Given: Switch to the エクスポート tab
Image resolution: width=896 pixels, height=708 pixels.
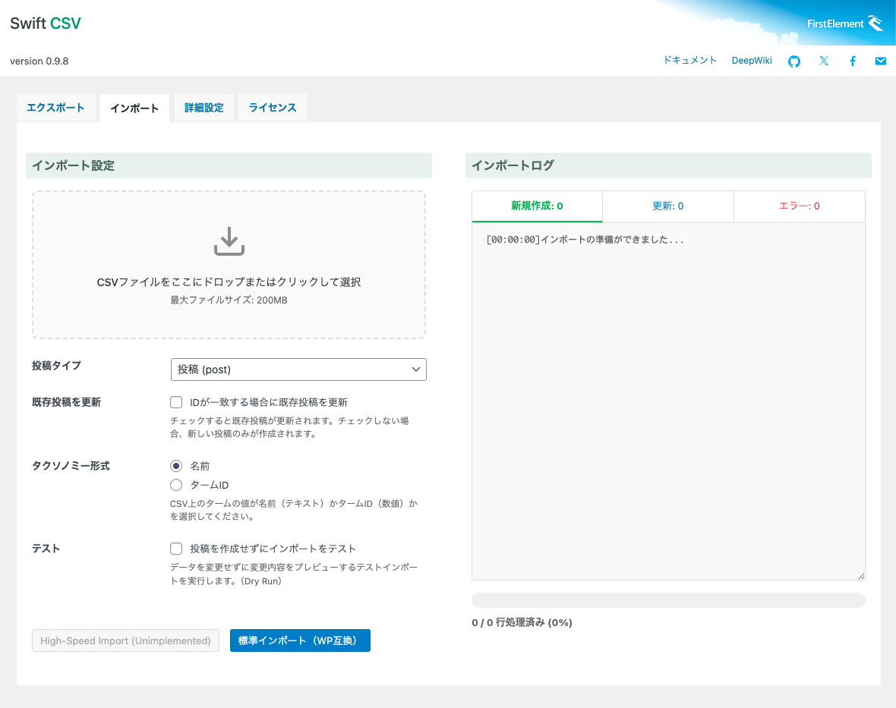Looking at the screenshot, I should pos(56,108).
